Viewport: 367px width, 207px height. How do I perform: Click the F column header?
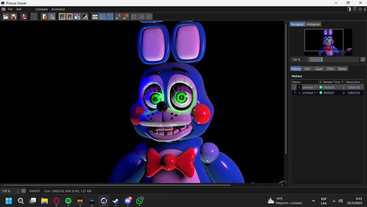point(343,82)
